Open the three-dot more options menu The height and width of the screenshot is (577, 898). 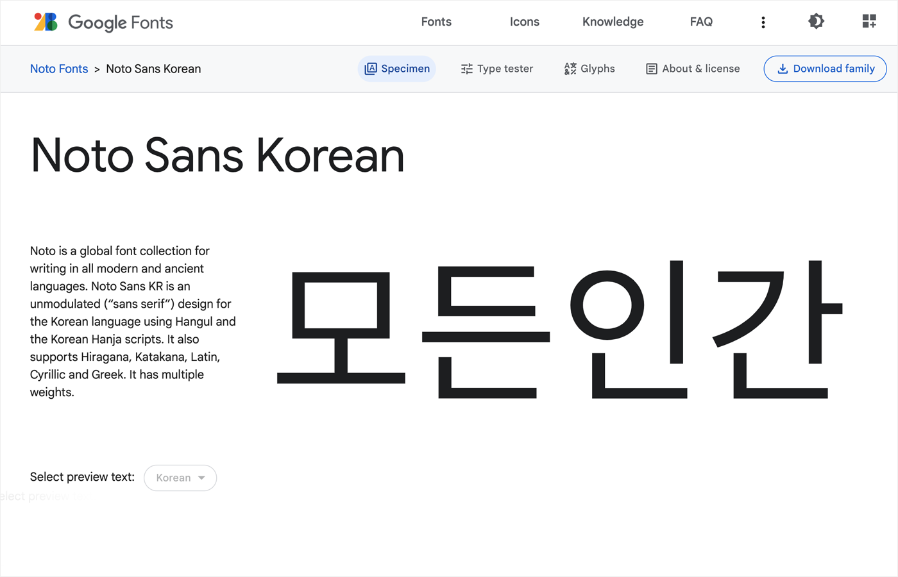tap(763, 22)
